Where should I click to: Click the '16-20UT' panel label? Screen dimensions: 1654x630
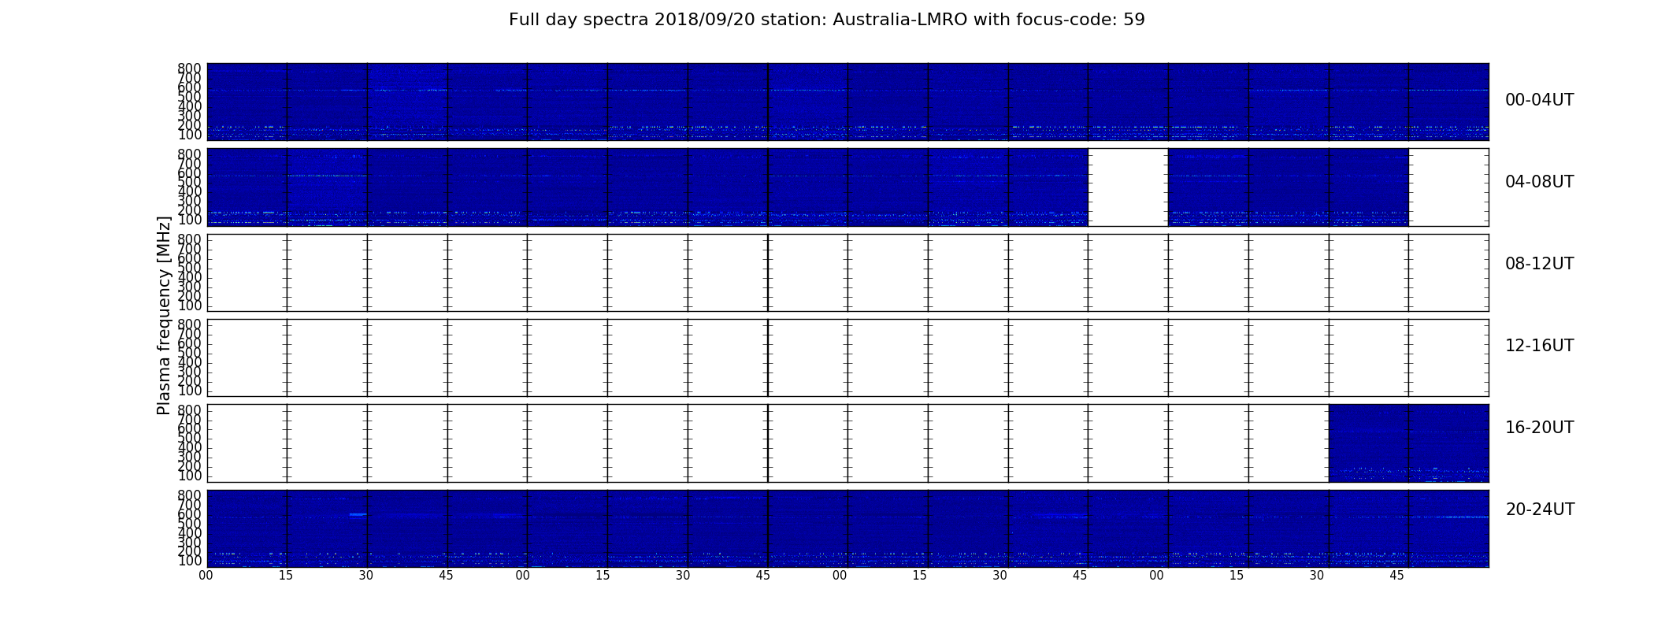point(1540,428)
